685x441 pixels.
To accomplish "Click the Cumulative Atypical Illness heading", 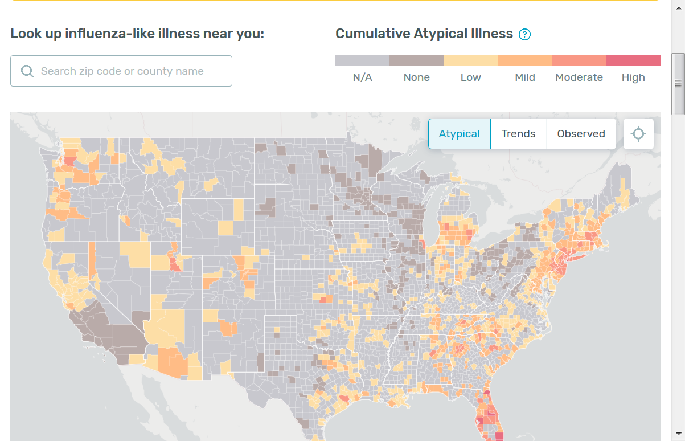I will tap(424, 34).
